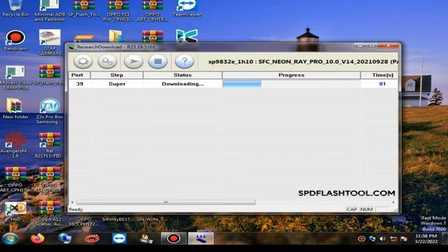Click the Downloading... status cell
448x252 pixels.
point(183,84)
